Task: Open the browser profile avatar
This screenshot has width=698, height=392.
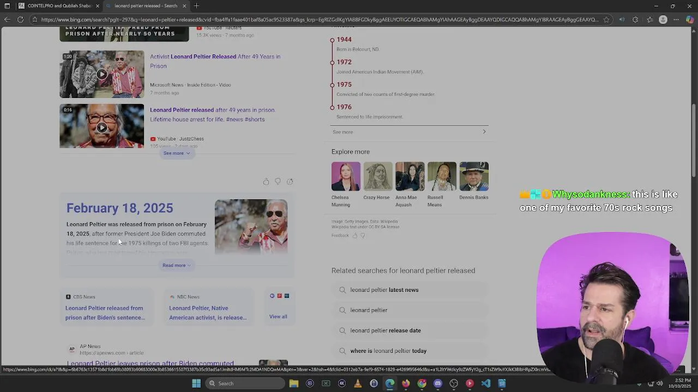Action: tap(663, 20)
